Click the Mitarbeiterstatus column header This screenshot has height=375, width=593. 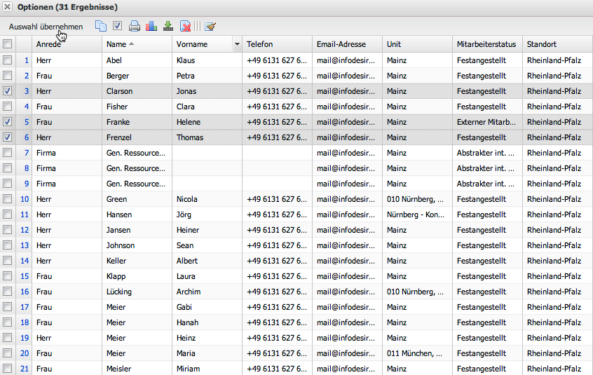point(486,44)
